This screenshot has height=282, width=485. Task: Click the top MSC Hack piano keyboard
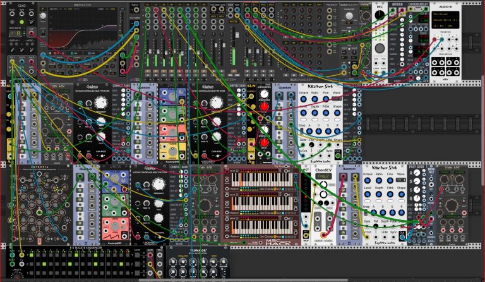coord(261,180)
